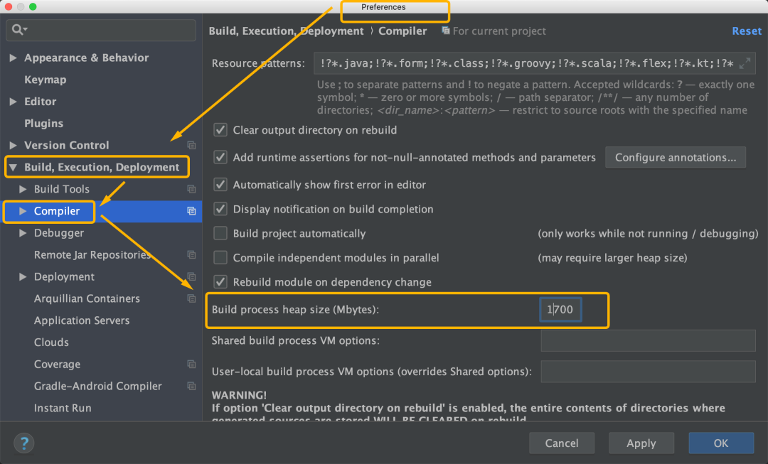Screen dimensions: 768x464
Task: Expand the Debugger tree node
Action: tap(23, 233)
